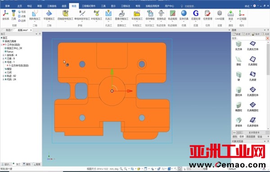Select 圆柱体 cylinder element thumbnail
Image resolution: width=270 pixels, height=172 pixels.
click(x=238, y=91)
